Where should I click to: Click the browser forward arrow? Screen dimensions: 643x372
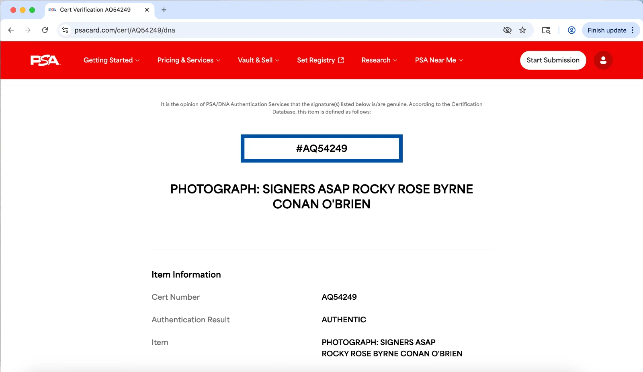coord(28,30)
